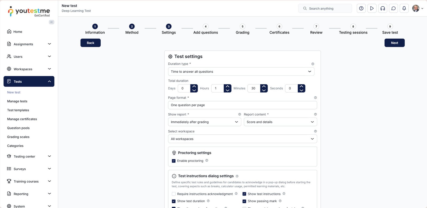Click the Duration type info icon

pyautogui.click(x=313, y=64)
